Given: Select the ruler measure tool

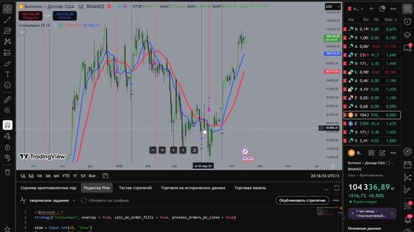Looking at the screenshot, I should click(7, 99).
